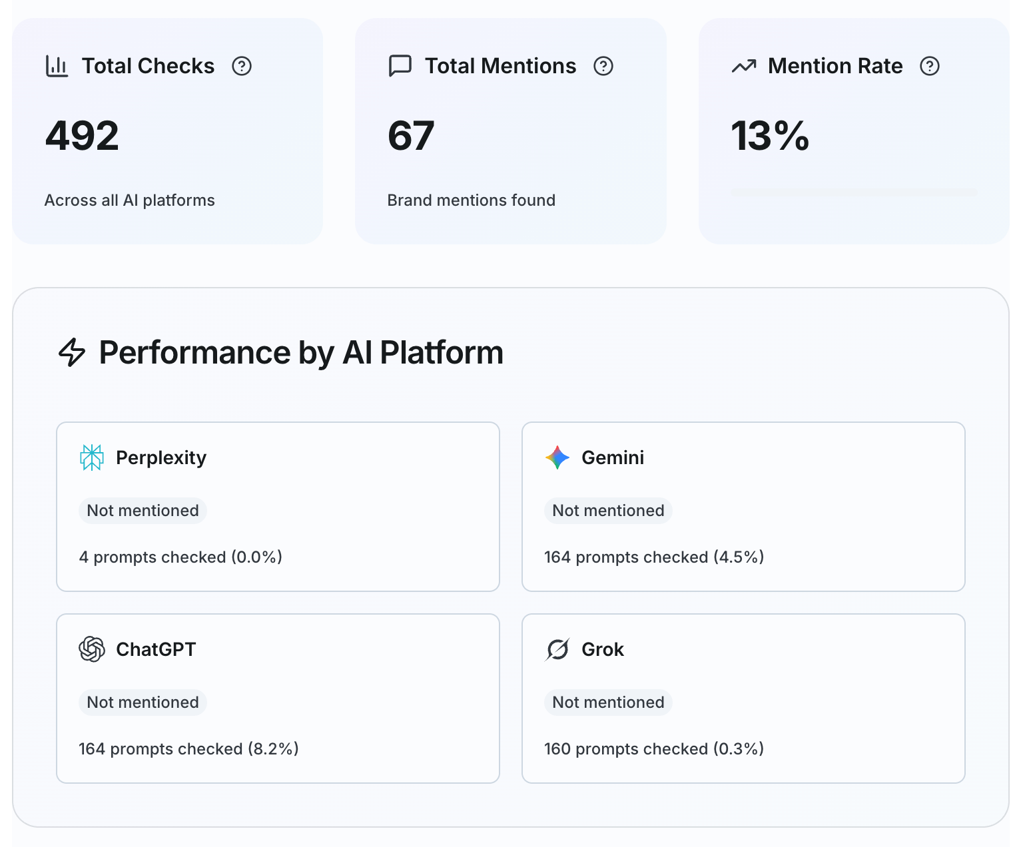Screen dimensions: 1023x847
Task: Select the Grok platform card
Action: (x=743, y=698)
